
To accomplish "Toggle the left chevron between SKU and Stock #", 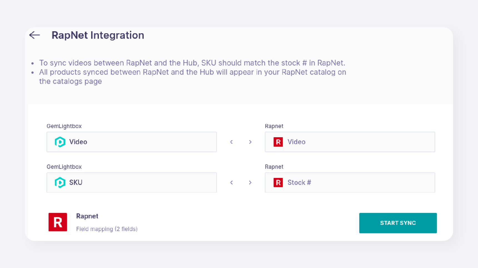I will pyautogui.click(x=231, y=182).
